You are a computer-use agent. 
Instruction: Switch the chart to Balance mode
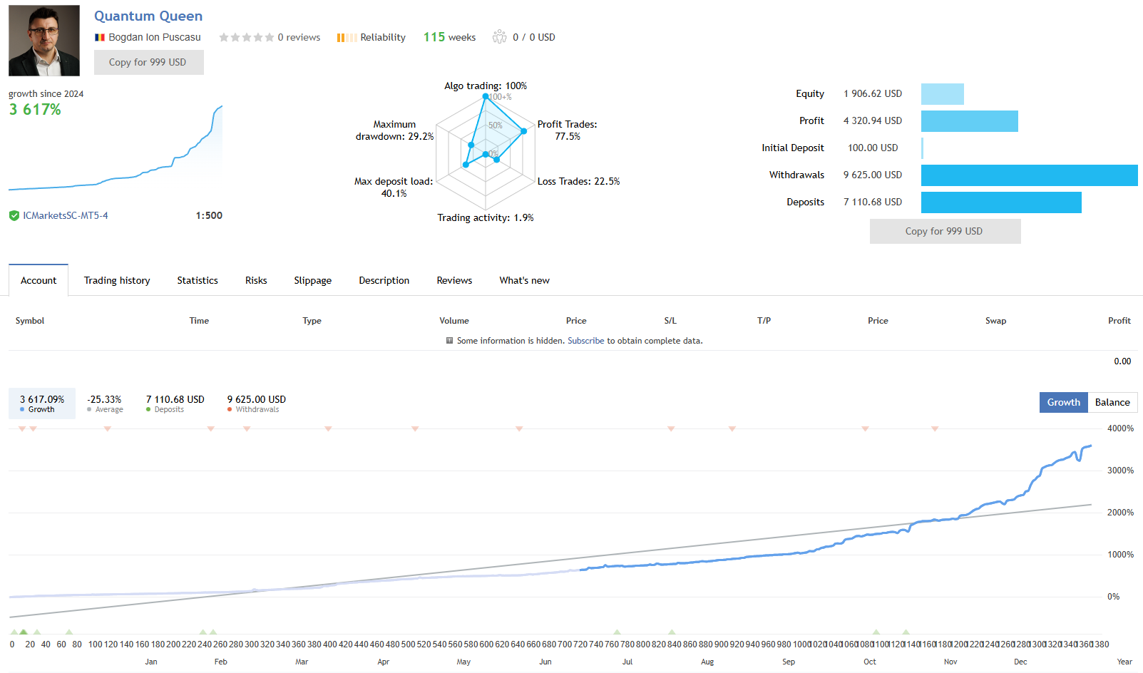(x=1112, y=402)
